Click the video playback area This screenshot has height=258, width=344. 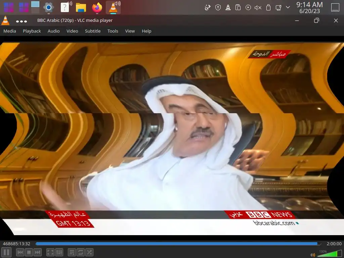click(172, 138)
